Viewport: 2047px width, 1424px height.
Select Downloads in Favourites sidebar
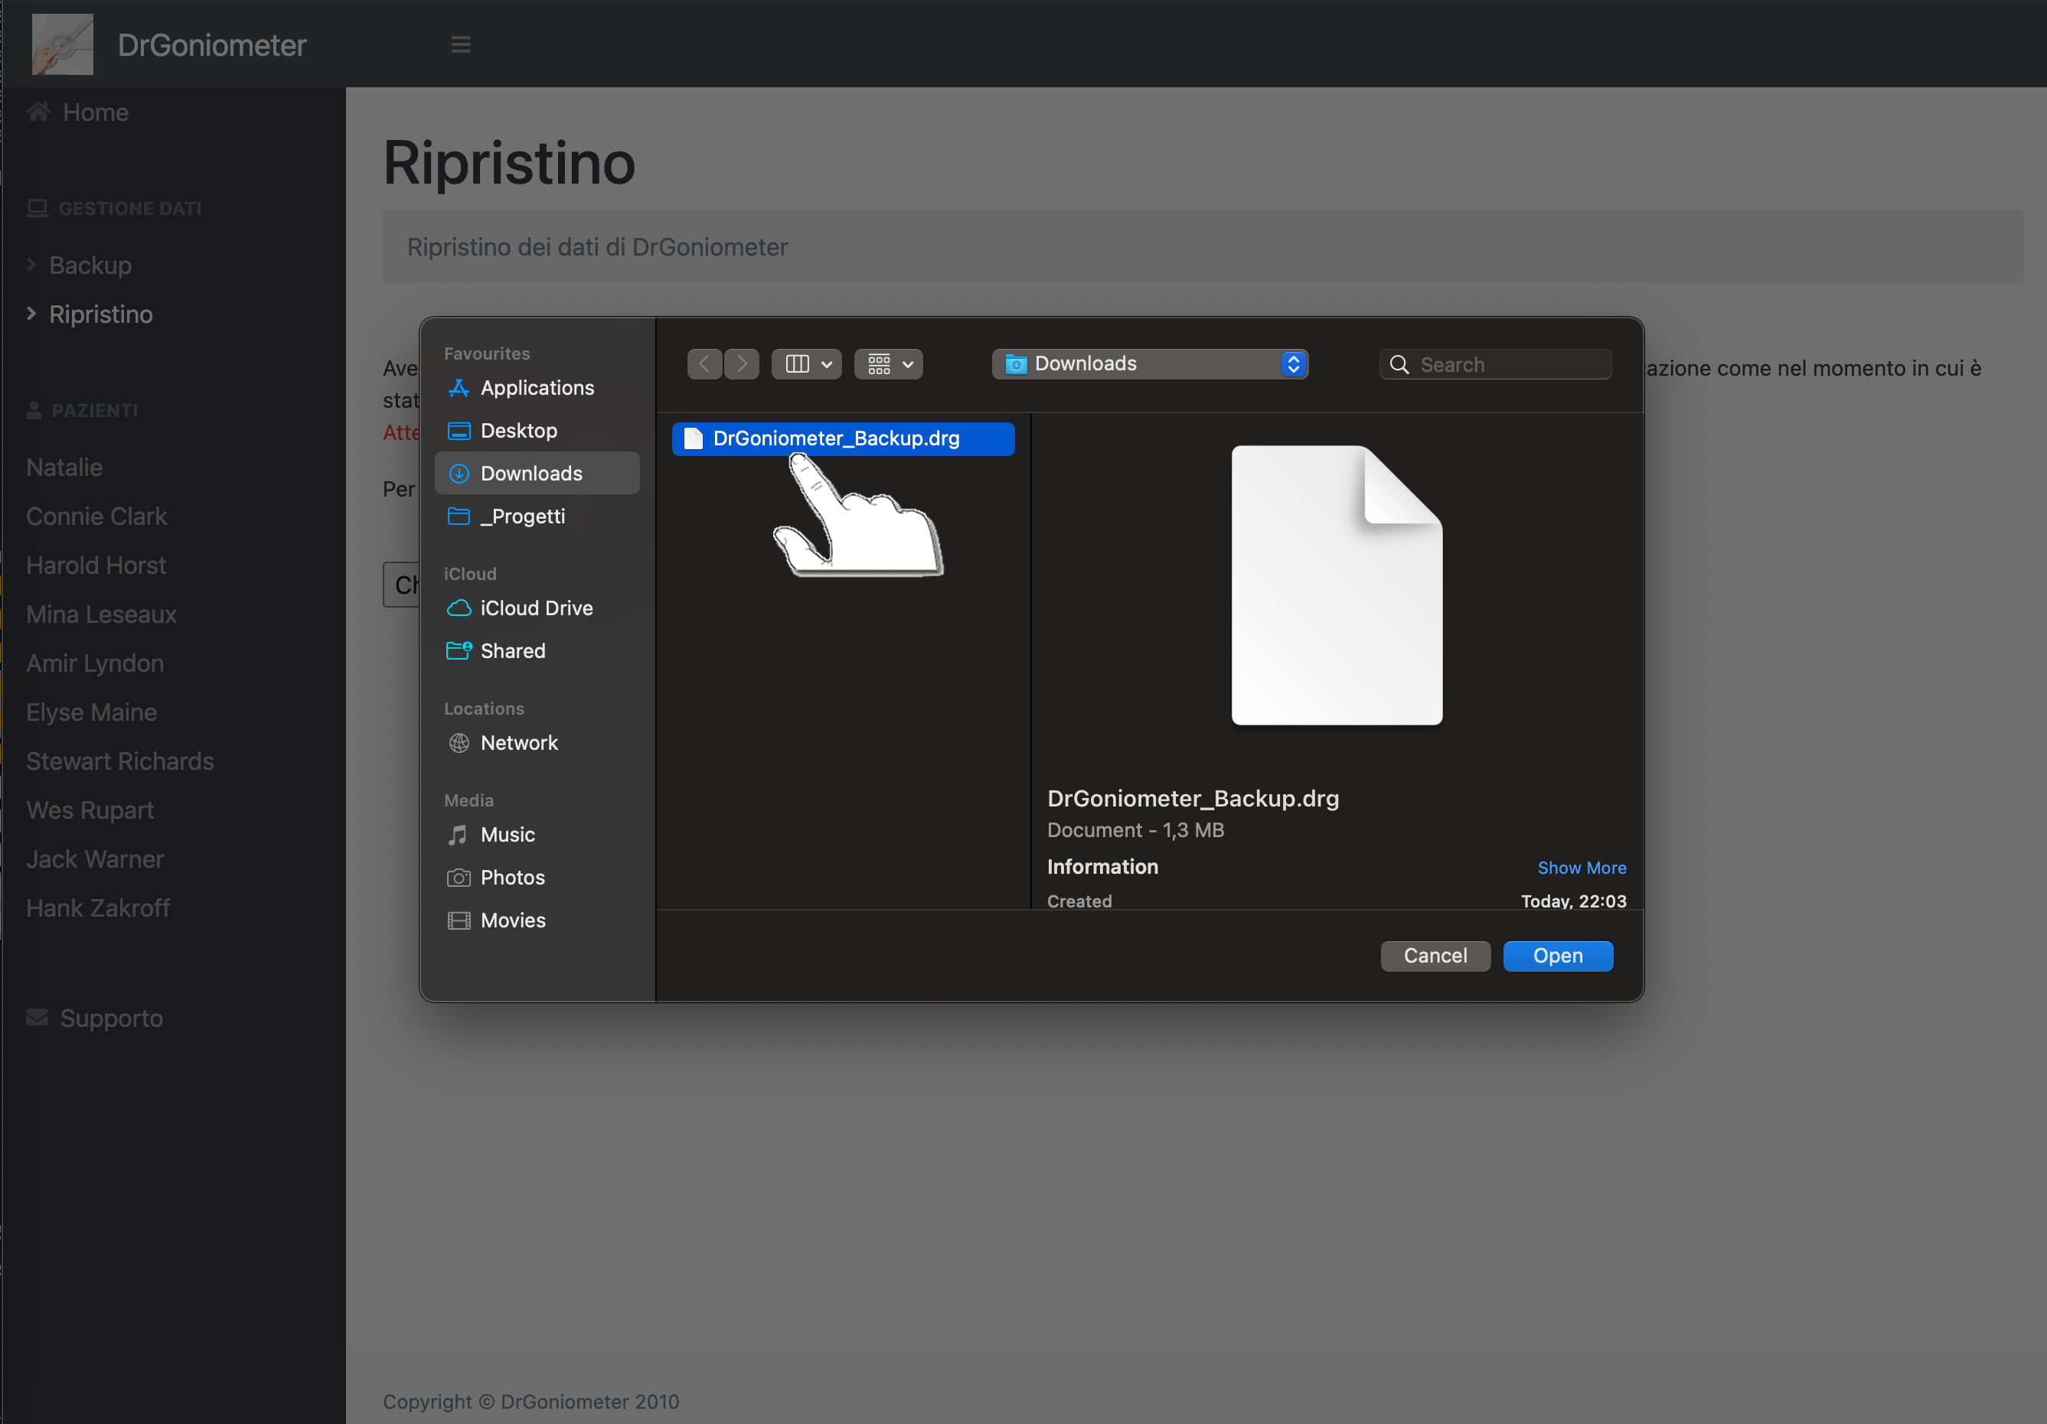coord(537,473)
